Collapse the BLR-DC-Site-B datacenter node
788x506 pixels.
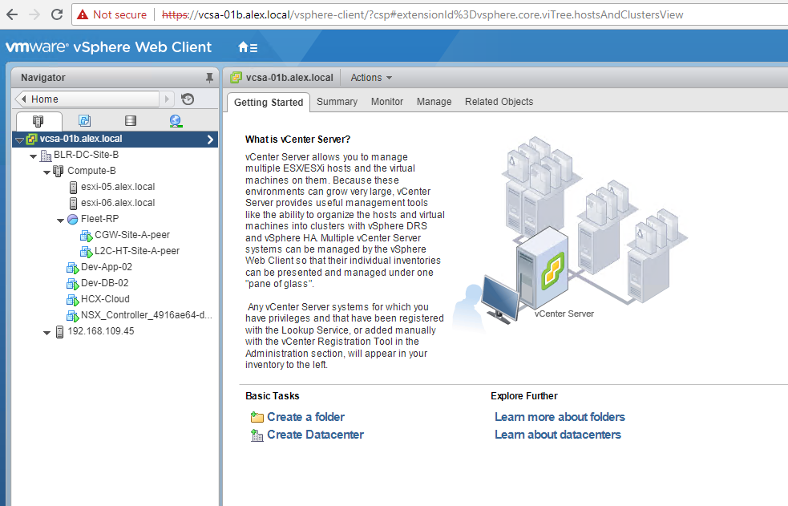click(33, 156)
